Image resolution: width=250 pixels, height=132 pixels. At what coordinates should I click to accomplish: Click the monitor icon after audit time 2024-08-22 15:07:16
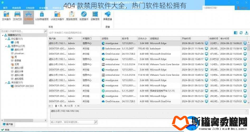(245, 96)
